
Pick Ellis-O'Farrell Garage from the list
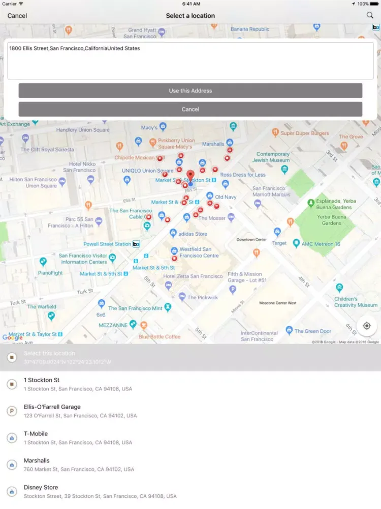(x=190, y=411)
